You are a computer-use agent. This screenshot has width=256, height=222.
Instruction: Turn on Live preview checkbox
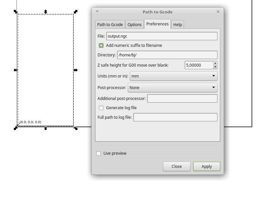(x=99, y=153)
